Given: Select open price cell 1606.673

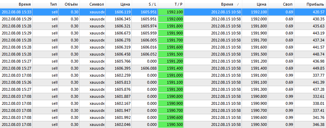Looking at the screenshot, I should coord(119,33).
